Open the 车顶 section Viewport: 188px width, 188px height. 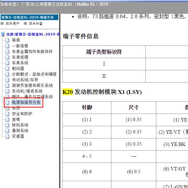(16, 108)
